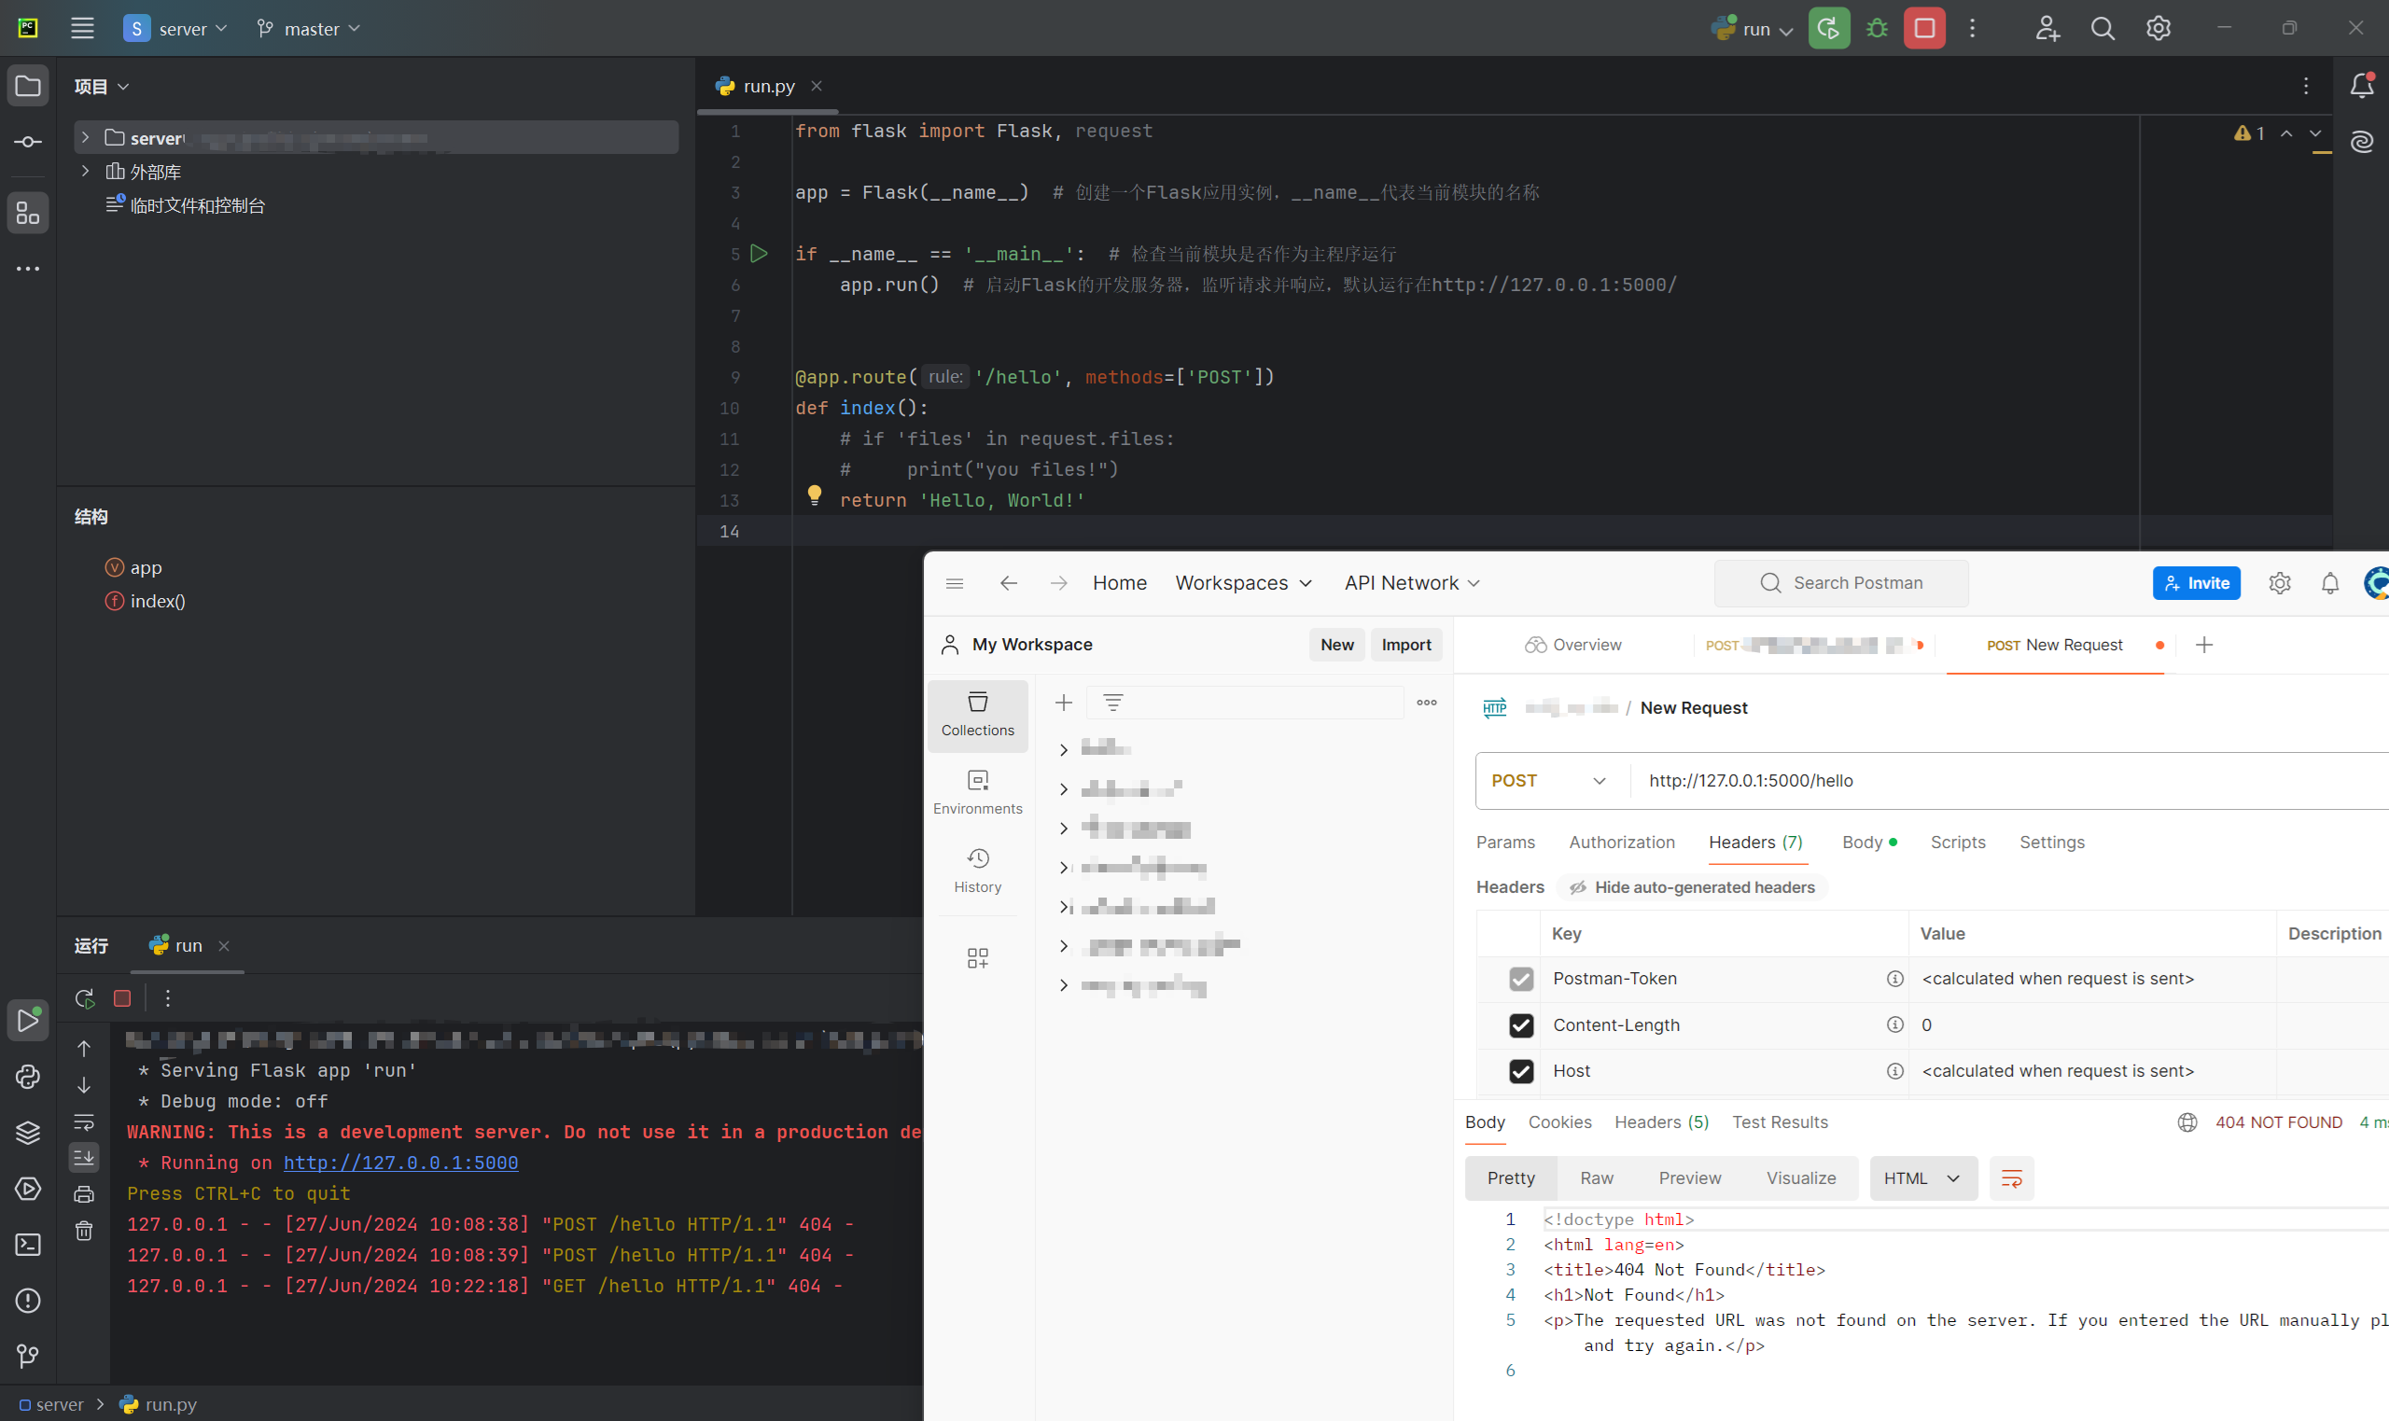Uncheck the Content-Length header checkbox

point(1520,1024)
